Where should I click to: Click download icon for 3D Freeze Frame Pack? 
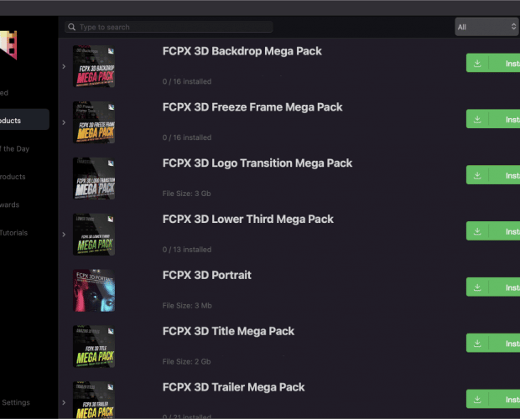pos(477,119)
